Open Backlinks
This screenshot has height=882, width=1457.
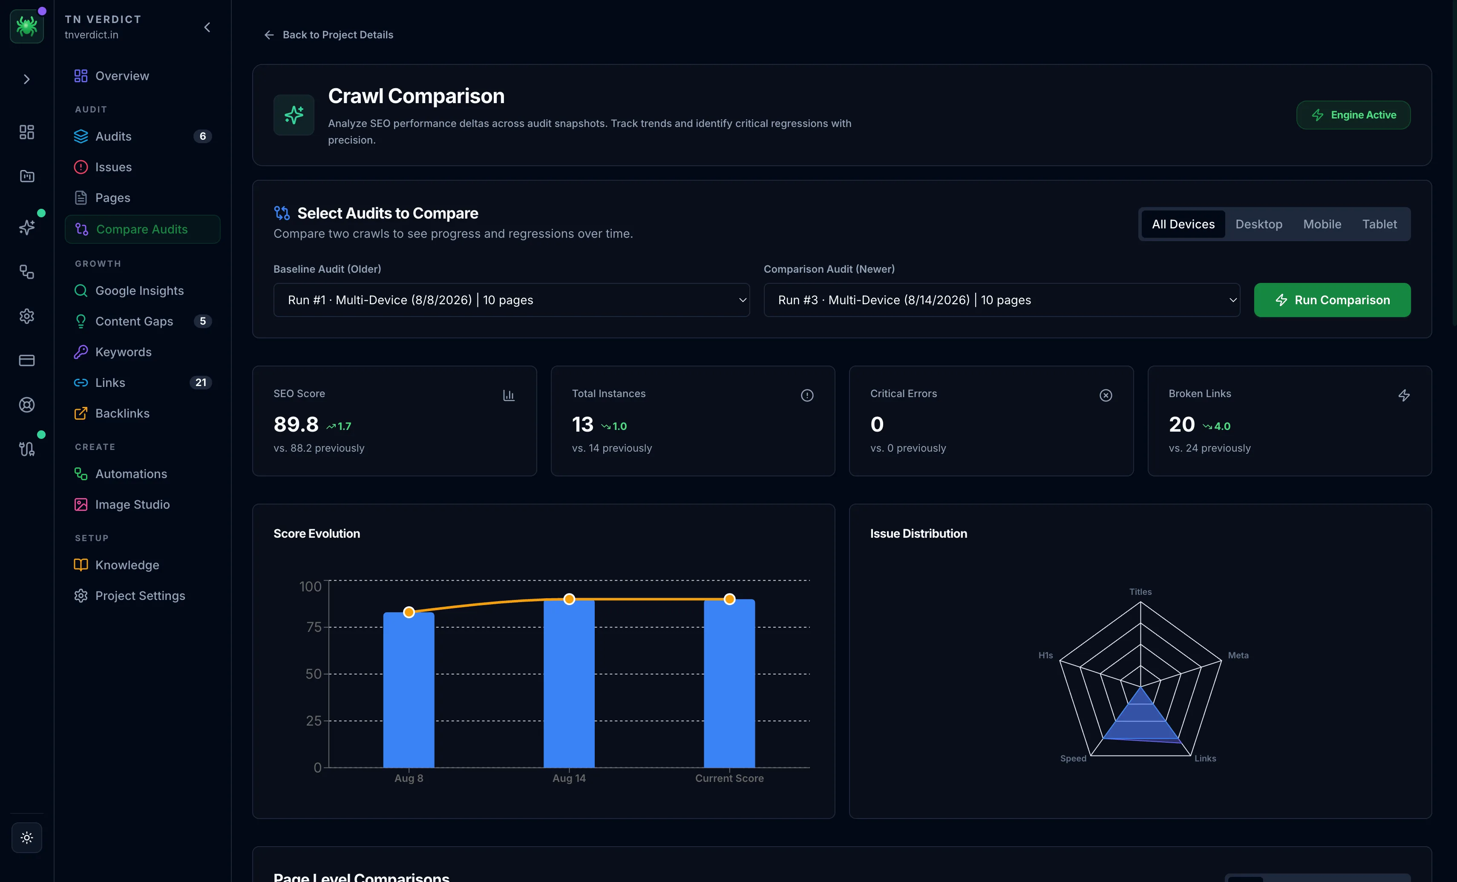[143, 413]
